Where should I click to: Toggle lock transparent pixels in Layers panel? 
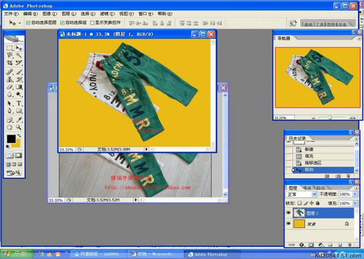(300, 203)
